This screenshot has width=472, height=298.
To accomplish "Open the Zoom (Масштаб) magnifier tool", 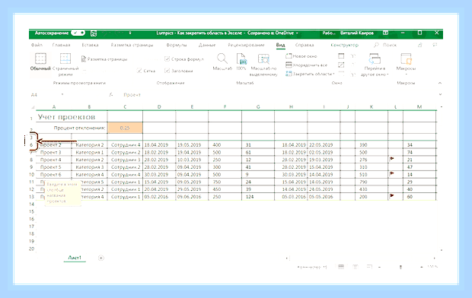I will click(x=222, y=59).
